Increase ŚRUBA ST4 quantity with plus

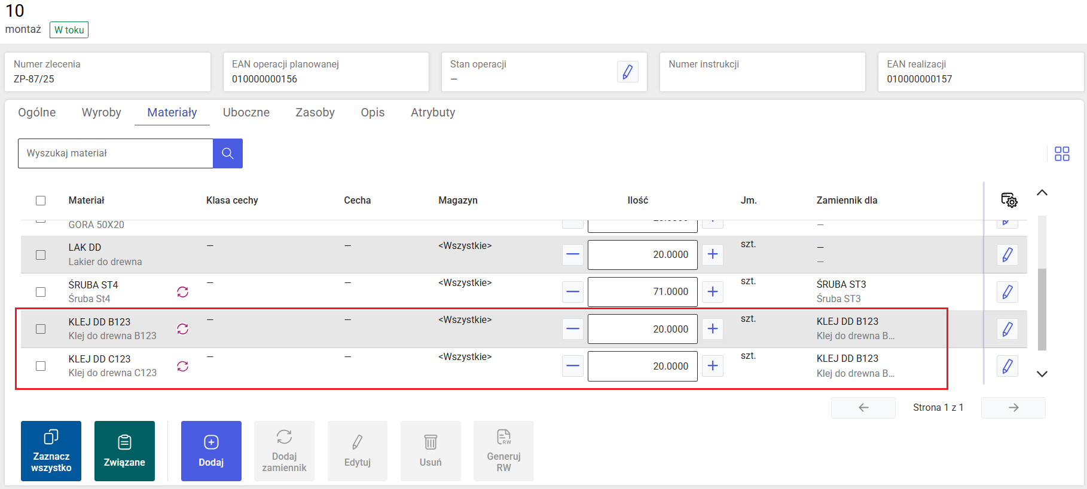[712, 292]
